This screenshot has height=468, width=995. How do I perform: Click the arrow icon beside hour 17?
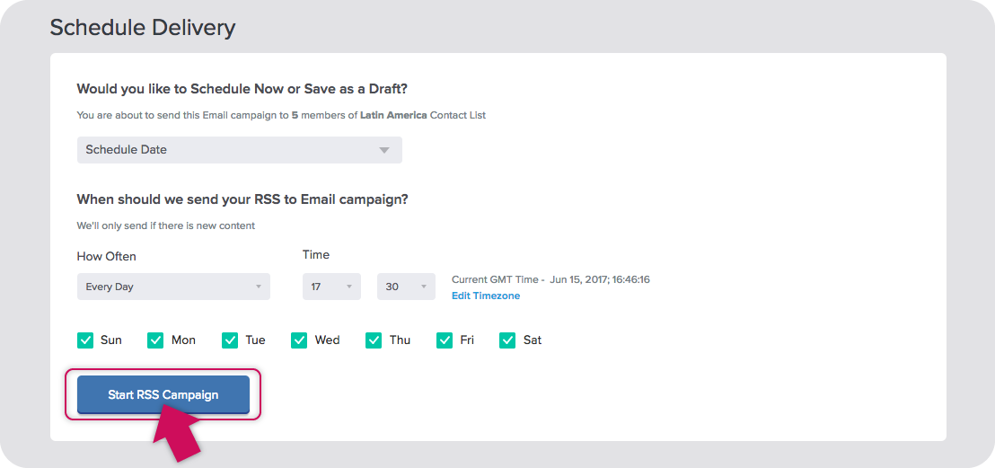[x=349, y=287]
